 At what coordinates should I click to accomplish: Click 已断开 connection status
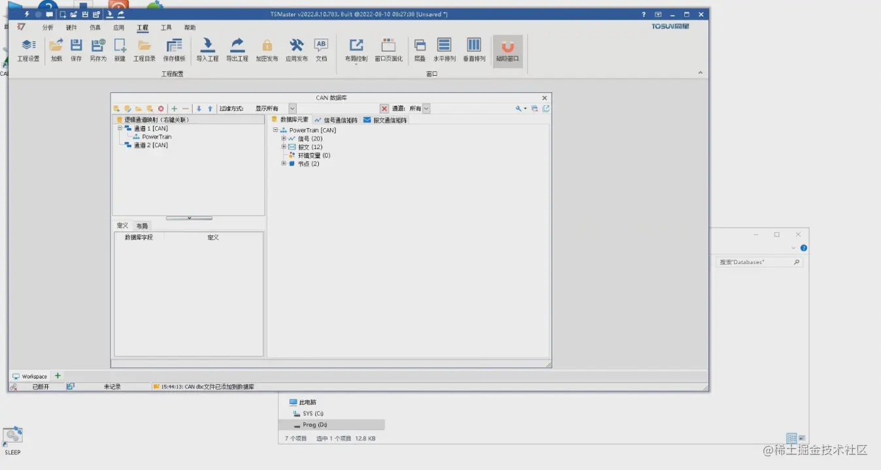(41, 387)
